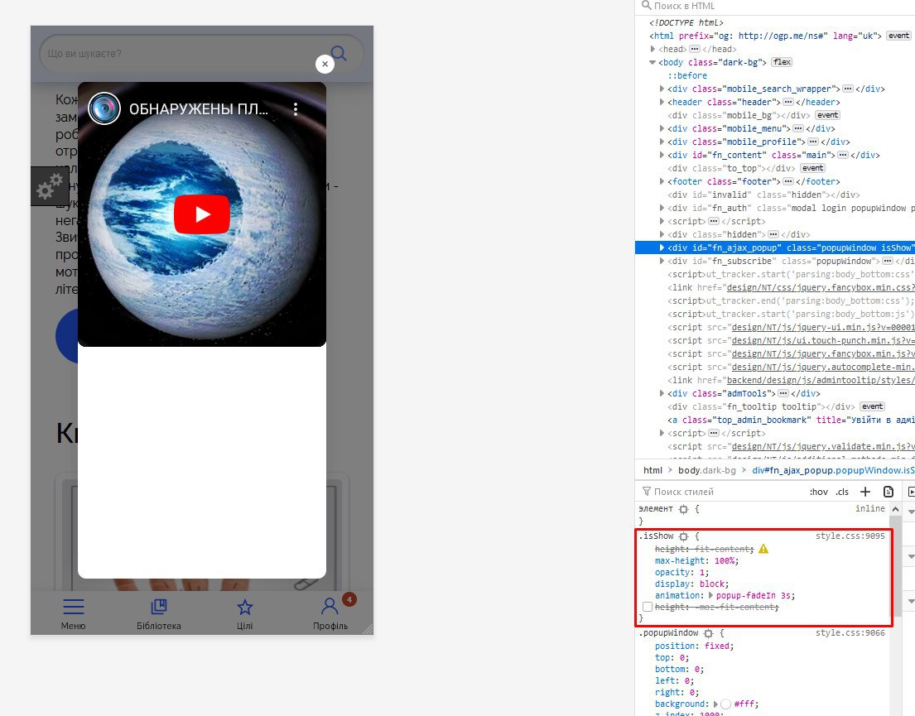This screenshot has width=915, height=716.
Task: Select body.dark-bg in breadcrumb trail
Action: [x=706, y=470]
